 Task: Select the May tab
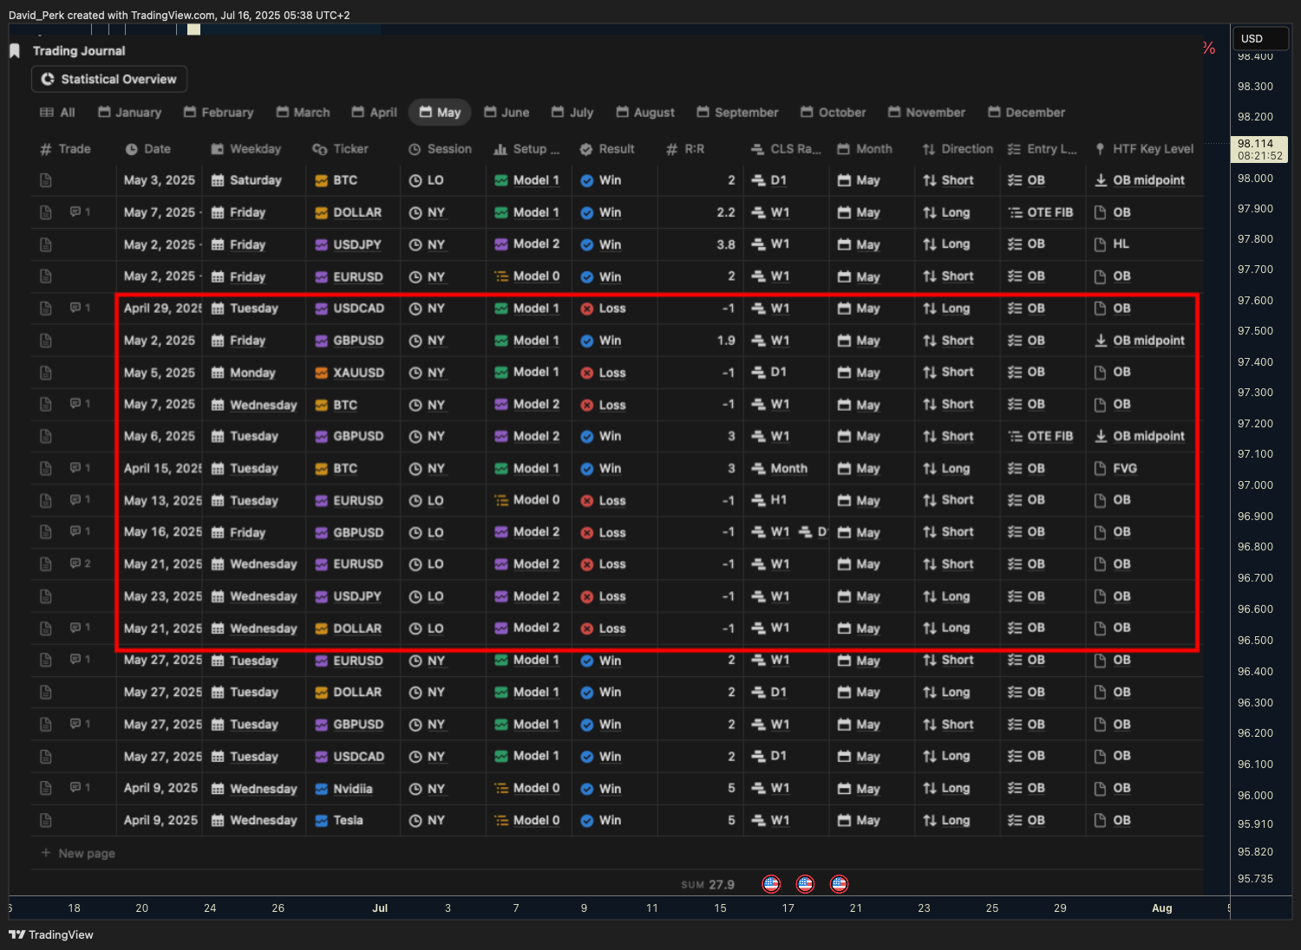(x=440, y=113)
